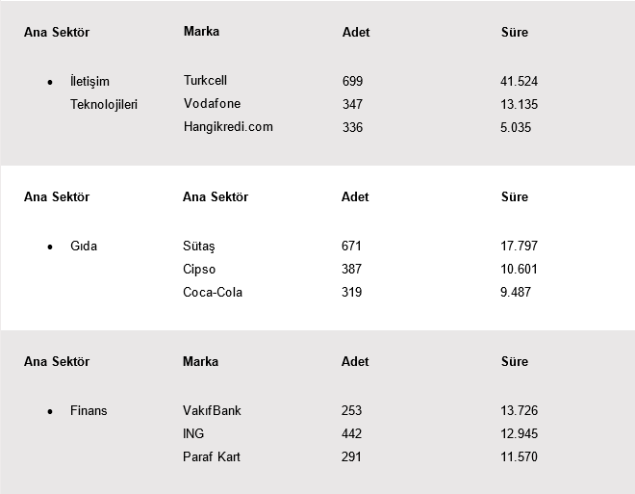Select the Turkcell duration value 41.524
The image size is (635, 494).
coord(520,82)
